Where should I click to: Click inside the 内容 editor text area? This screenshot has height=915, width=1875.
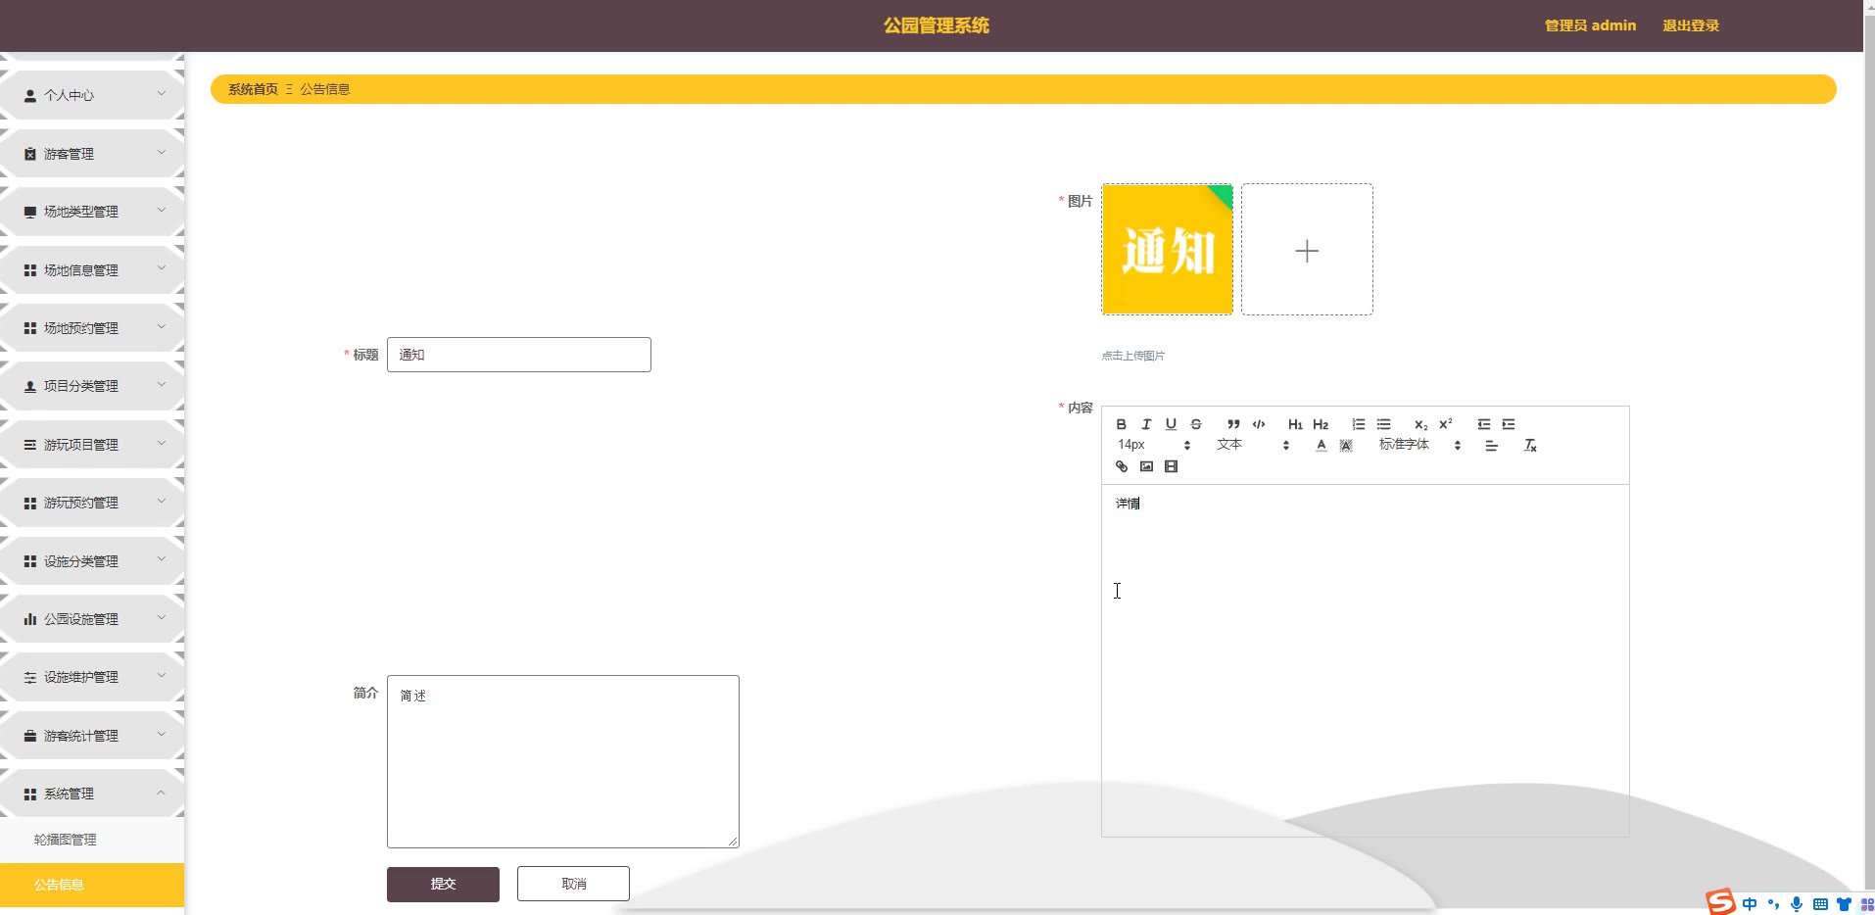1366,660
